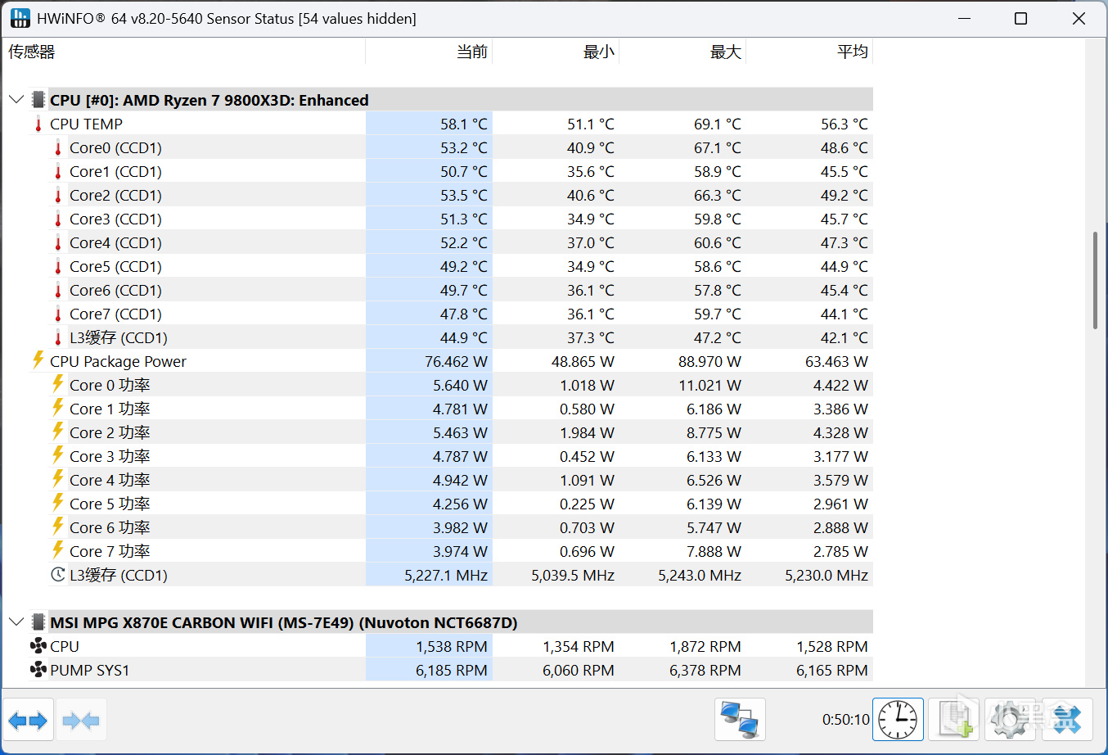This screenshot has height=755, width=1108.
Task: Click the thermometer icon beside Core5 (CCD1)
Action: tap(58, 267)
